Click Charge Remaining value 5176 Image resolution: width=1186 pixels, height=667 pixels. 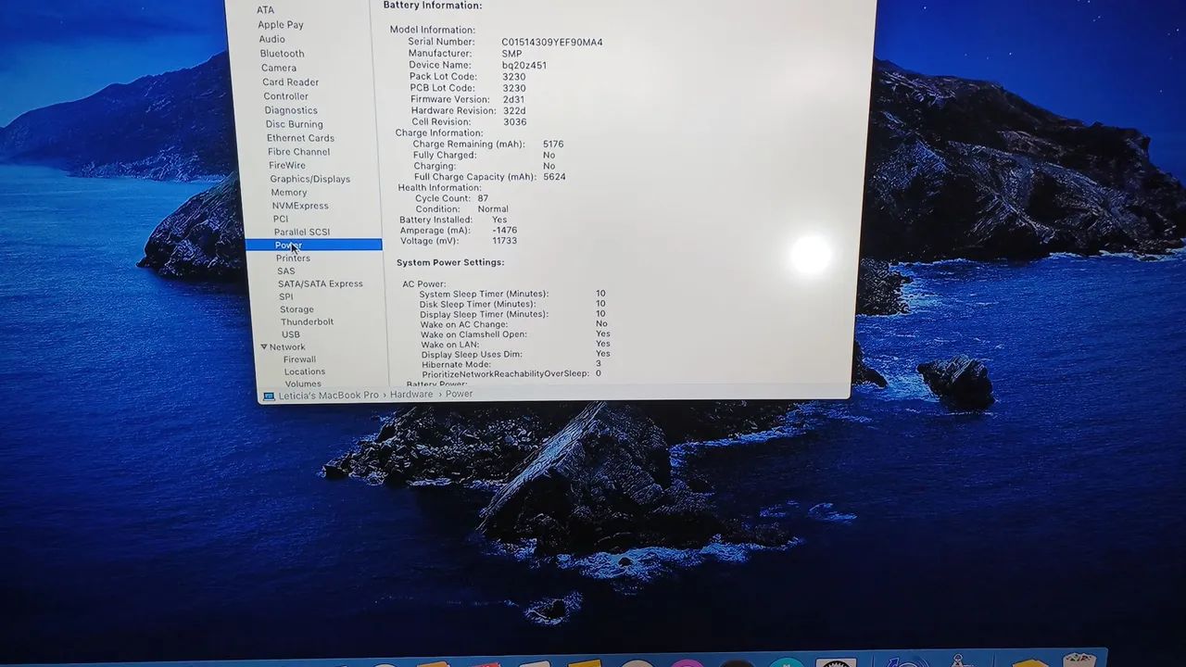point(553,145)
